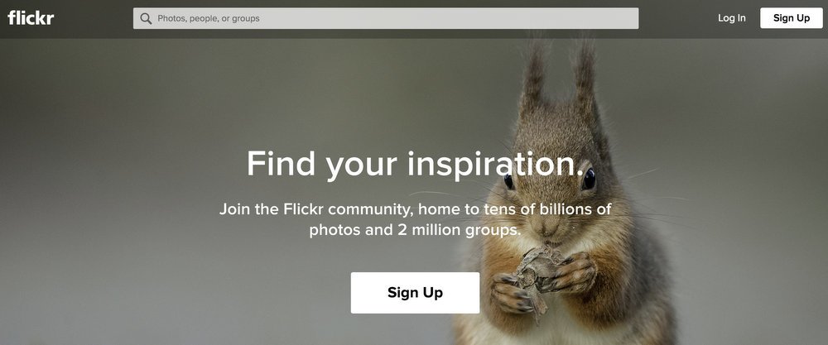Click the word photos in the subtitle
The width and height of the screenshot is (828, 345).
click(x=335, y=231)
